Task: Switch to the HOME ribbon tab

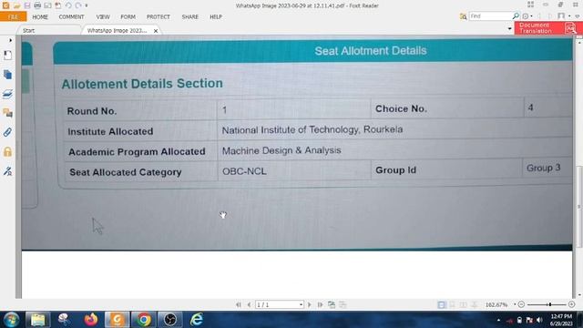Action: coord(40,16)
